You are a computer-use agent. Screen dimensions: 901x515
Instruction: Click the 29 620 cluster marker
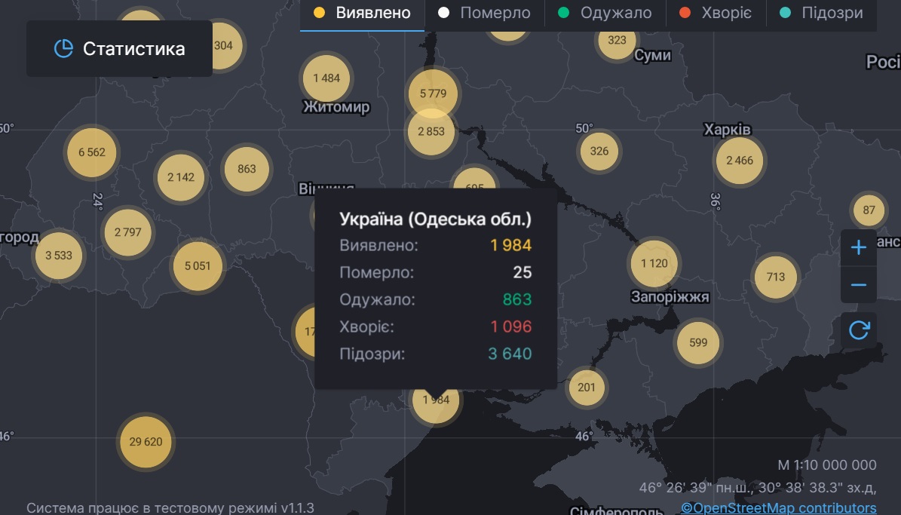[146, 442]
